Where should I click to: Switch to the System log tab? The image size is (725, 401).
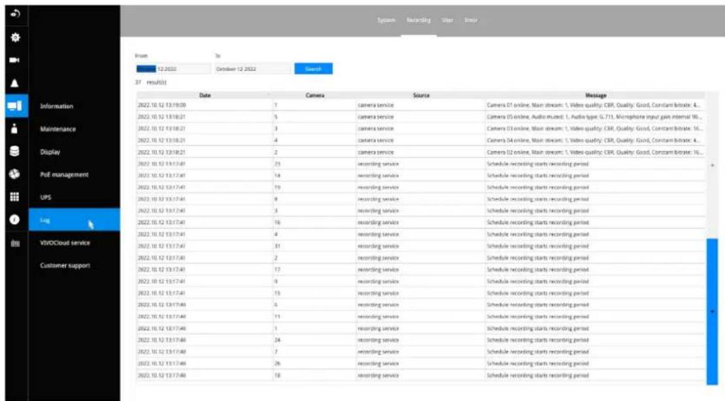pyautogui.click(x=386, y=20)
